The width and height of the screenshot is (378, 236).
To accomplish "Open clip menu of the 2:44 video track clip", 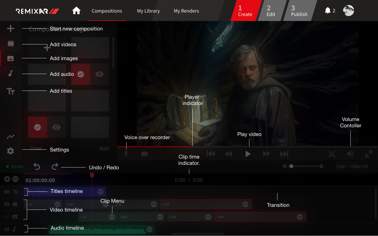I will [x=245, y=204].
